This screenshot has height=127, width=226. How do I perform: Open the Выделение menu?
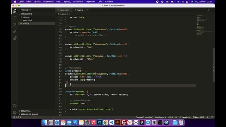click(48, 2)
